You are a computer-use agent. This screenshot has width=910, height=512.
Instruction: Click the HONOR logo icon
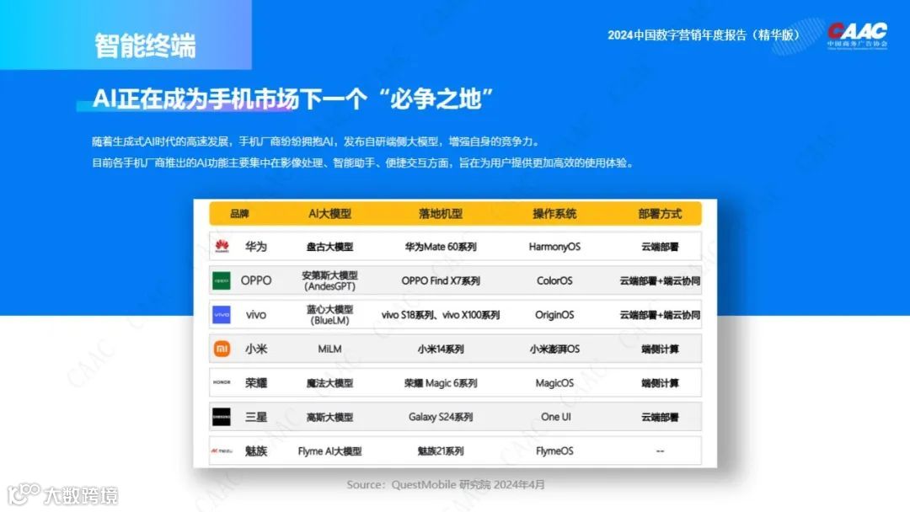(222, 382)
